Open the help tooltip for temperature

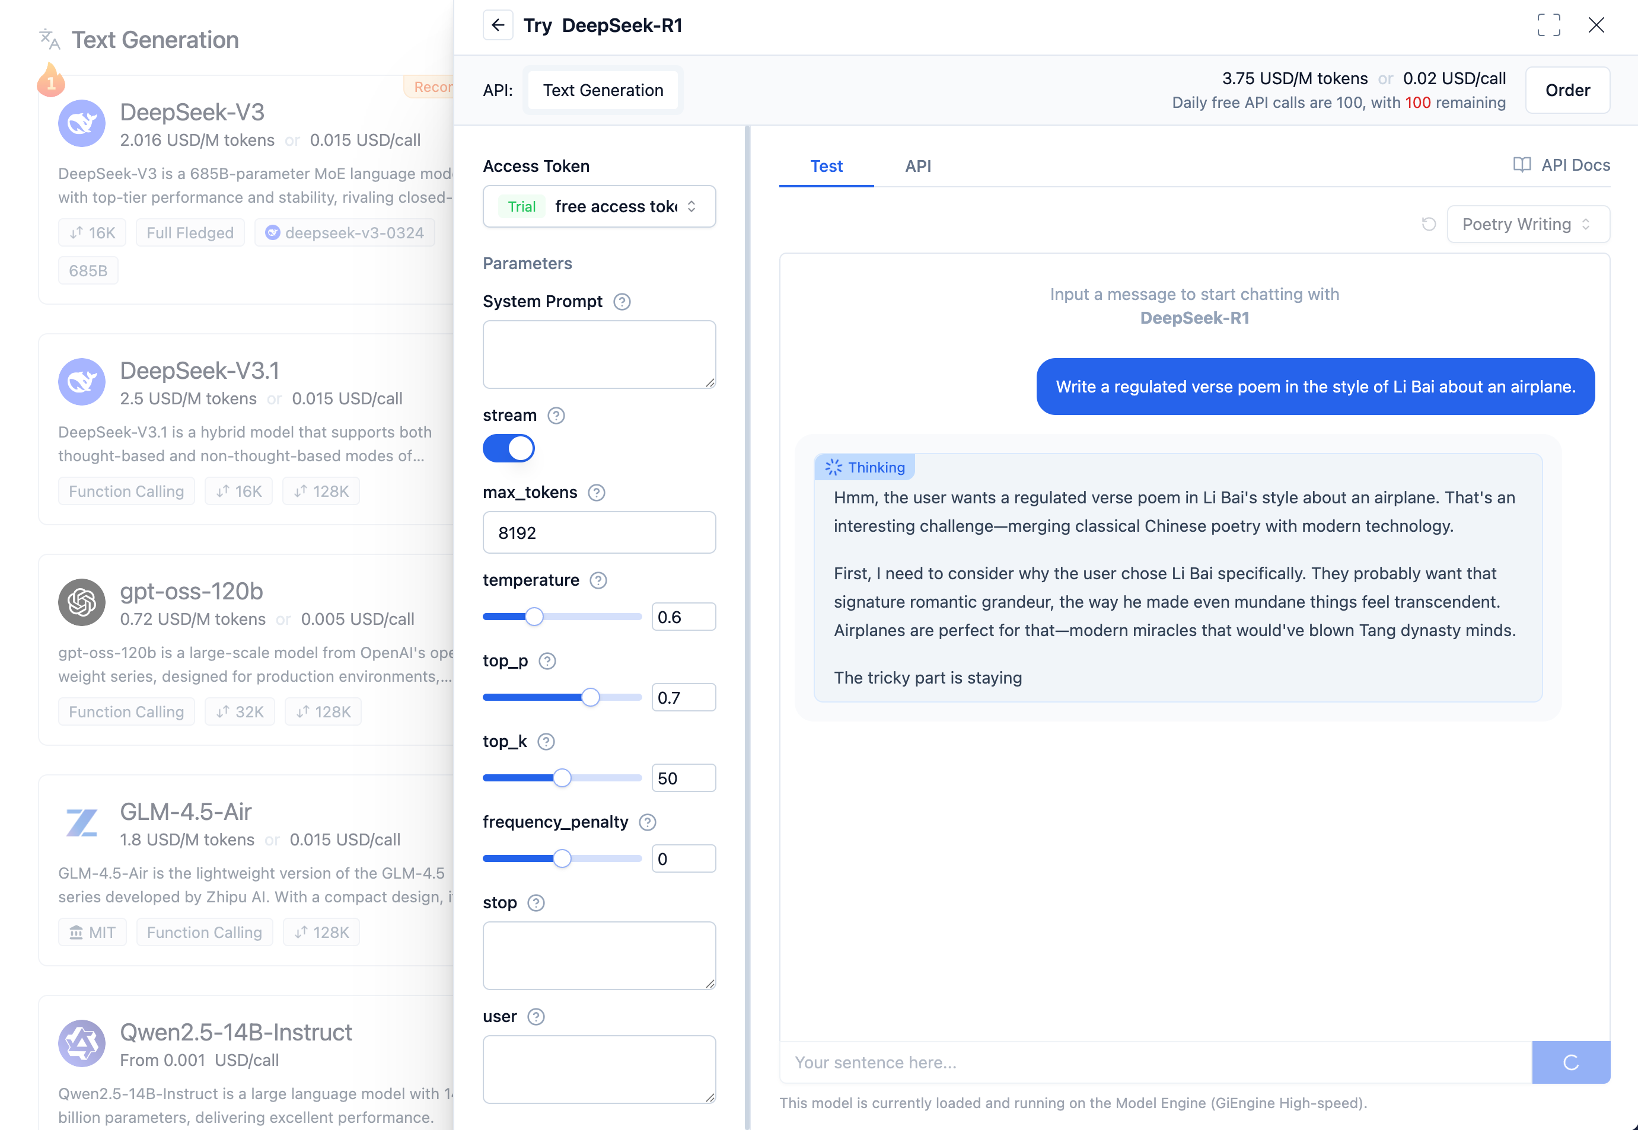(x=598, y=580)
